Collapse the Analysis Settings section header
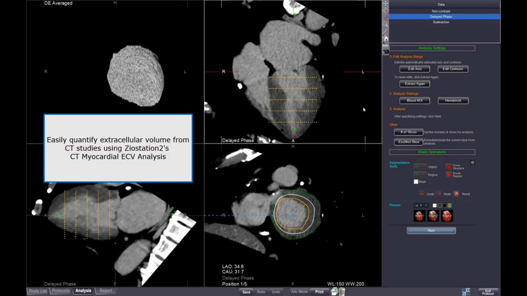 [x=432, y=48]
